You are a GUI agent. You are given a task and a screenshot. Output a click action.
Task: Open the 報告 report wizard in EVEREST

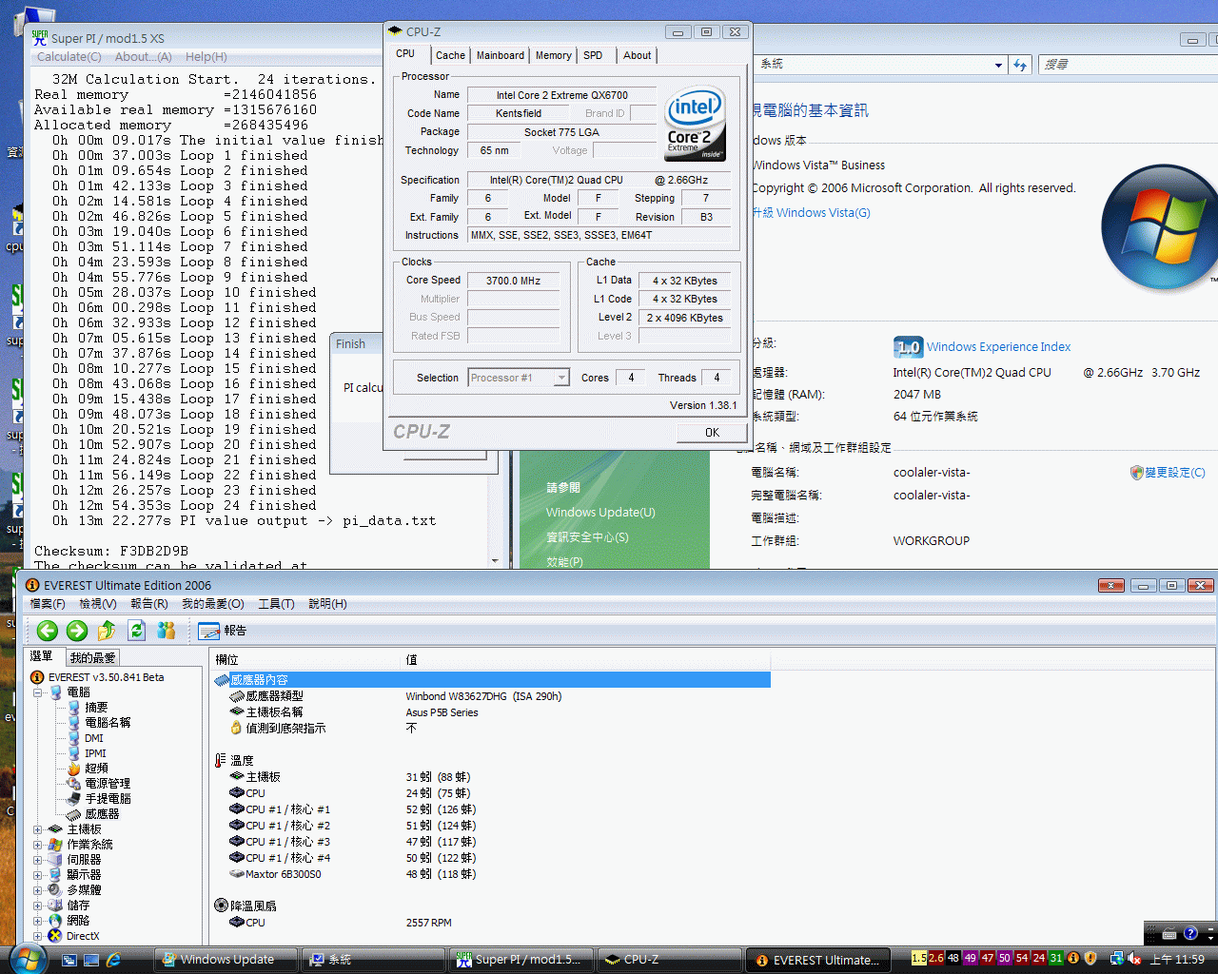[x=223, y=631]
